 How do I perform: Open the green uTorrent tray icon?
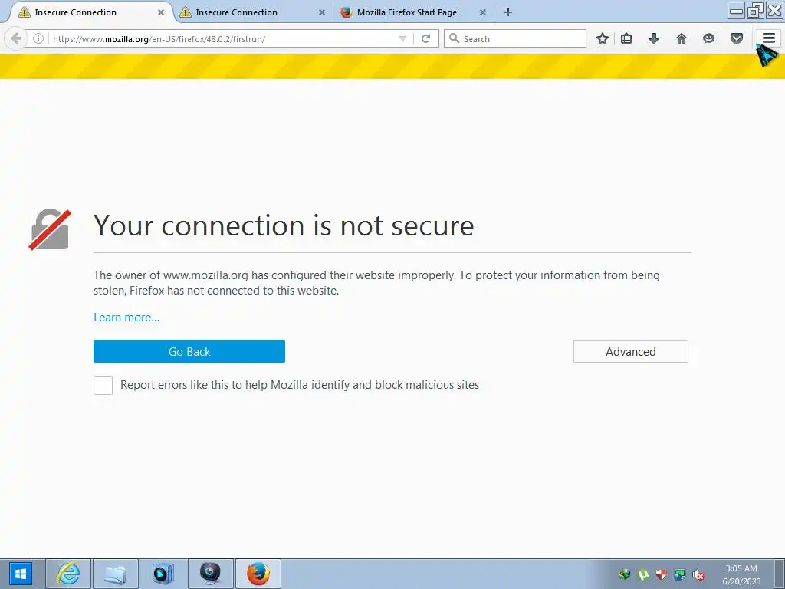coord(643,575)
